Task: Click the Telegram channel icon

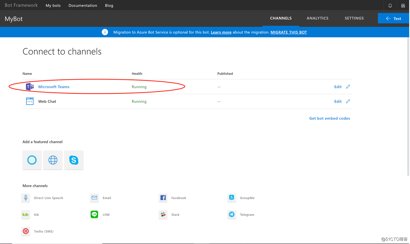Action: click(232, 215)
